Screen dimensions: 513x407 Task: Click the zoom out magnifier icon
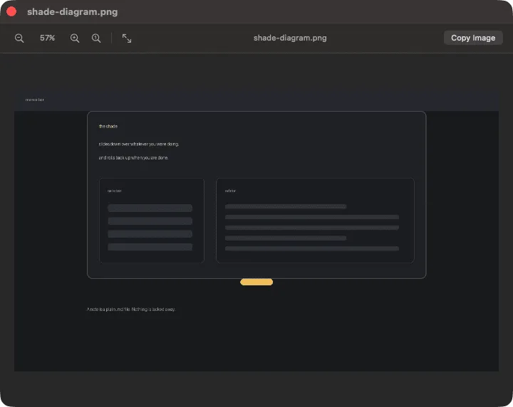(19, 38)
